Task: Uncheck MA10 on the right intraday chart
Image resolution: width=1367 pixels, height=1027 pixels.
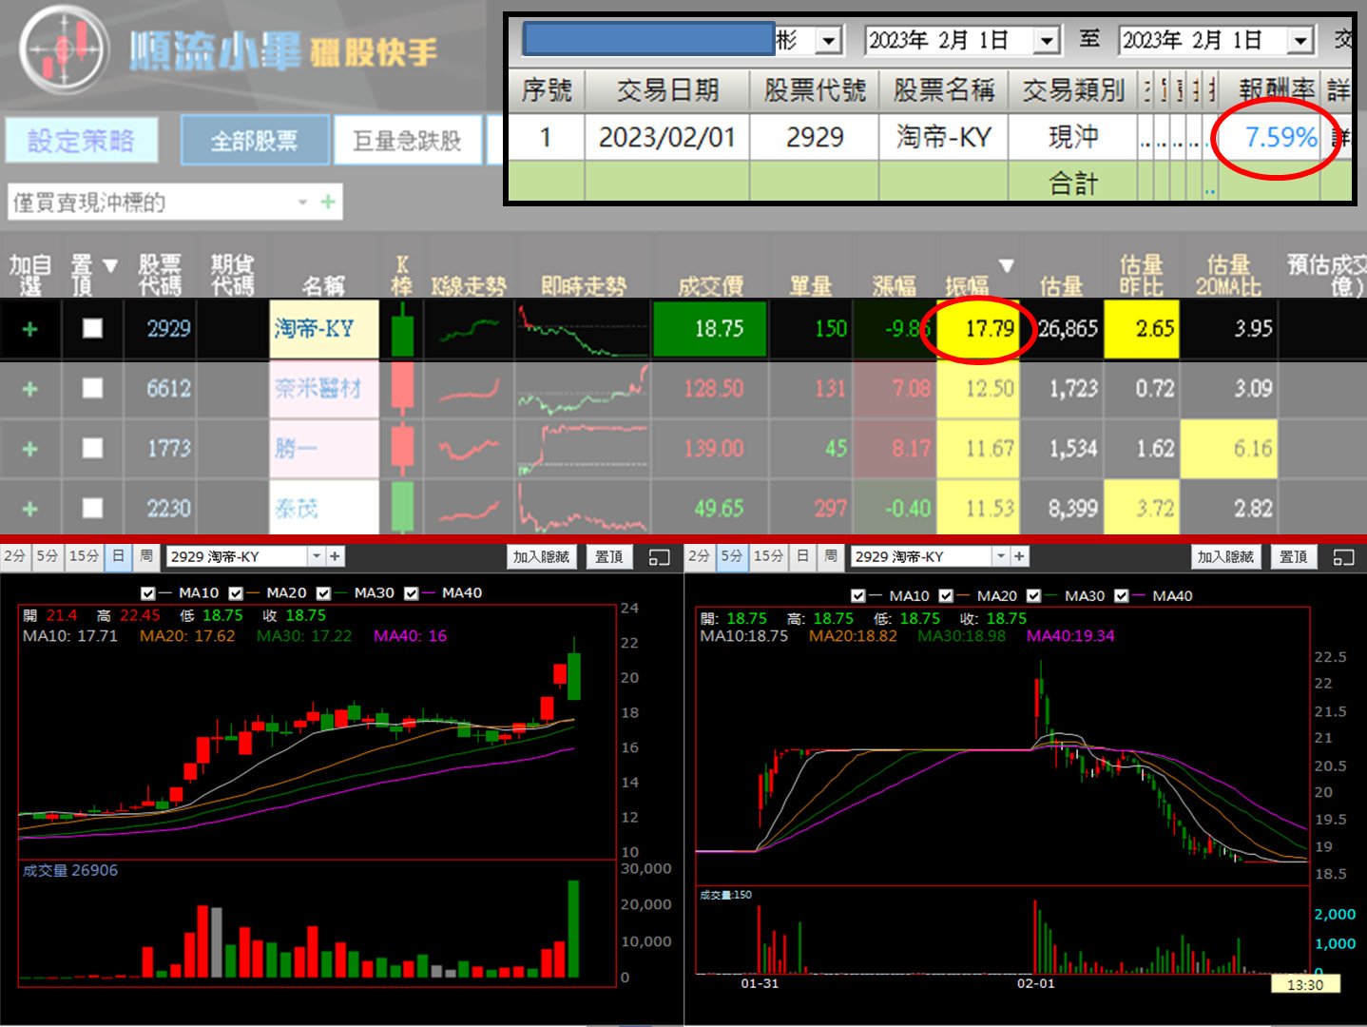Action: coord(857,595)
